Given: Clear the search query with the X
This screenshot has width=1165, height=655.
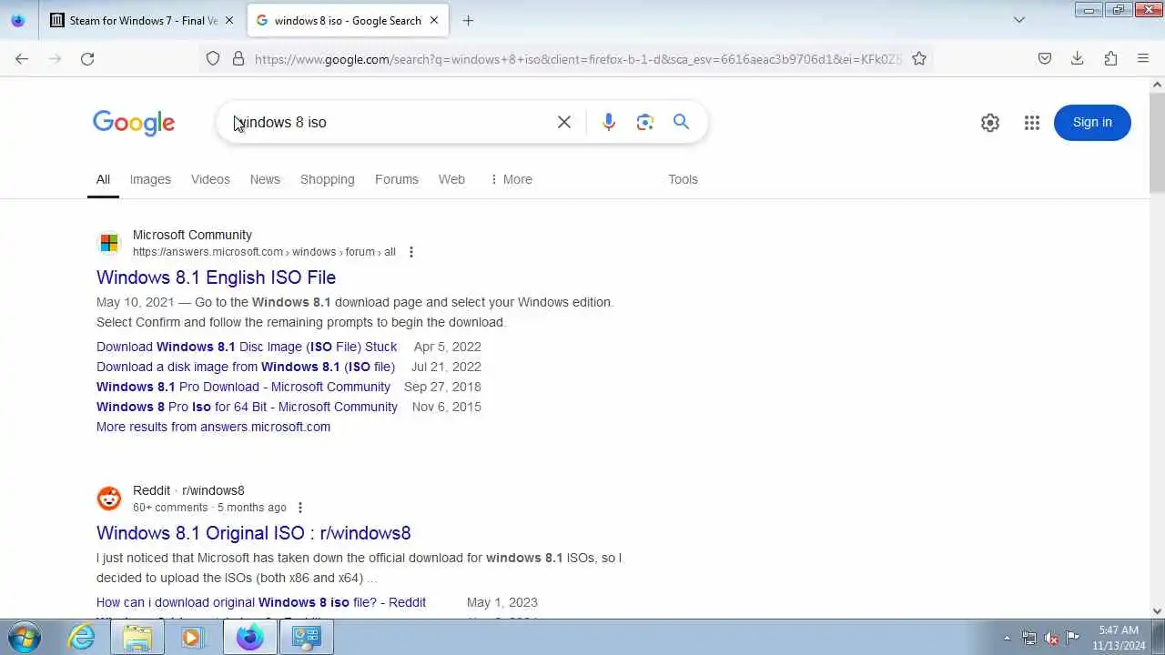Looking at the screenshot, I should (564, 122).
